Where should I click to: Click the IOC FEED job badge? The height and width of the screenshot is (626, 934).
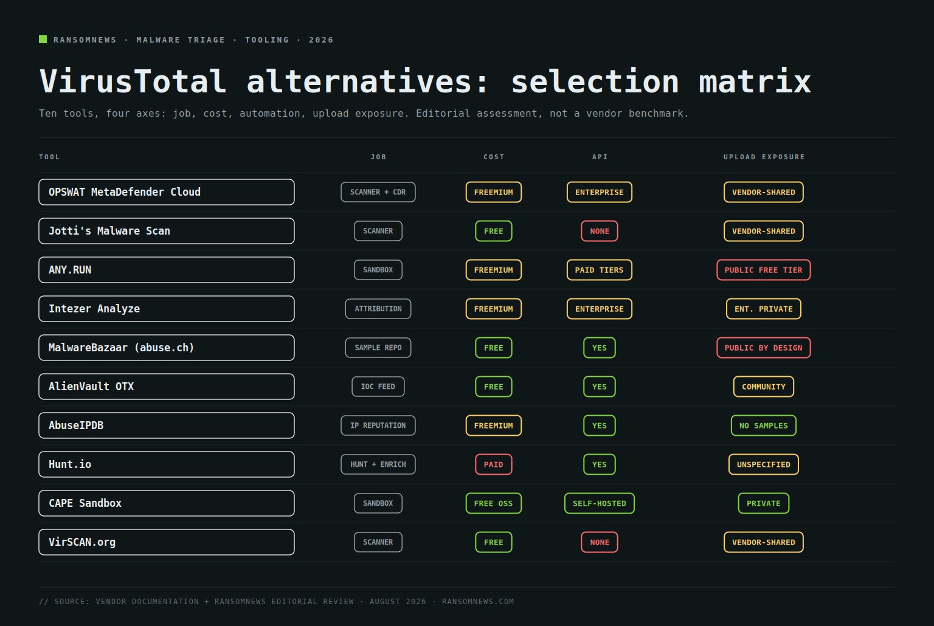(378, 387)
